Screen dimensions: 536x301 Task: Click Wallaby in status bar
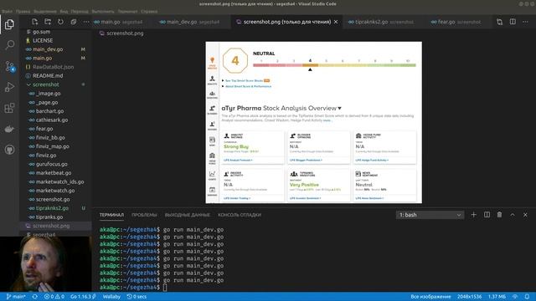pyautogui.click(x=111, y=297)
